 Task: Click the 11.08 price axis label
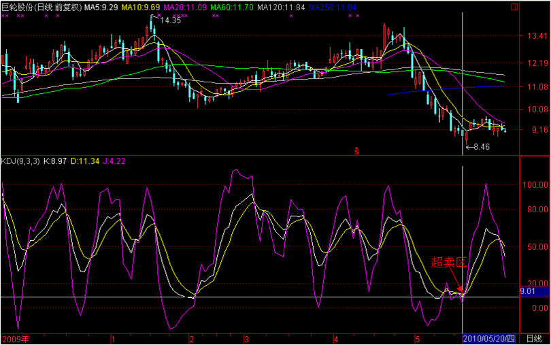point(537,87)
